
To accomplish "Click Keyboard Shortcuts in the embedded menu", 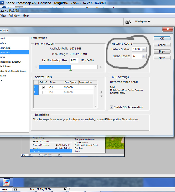I will coord(51,145).
